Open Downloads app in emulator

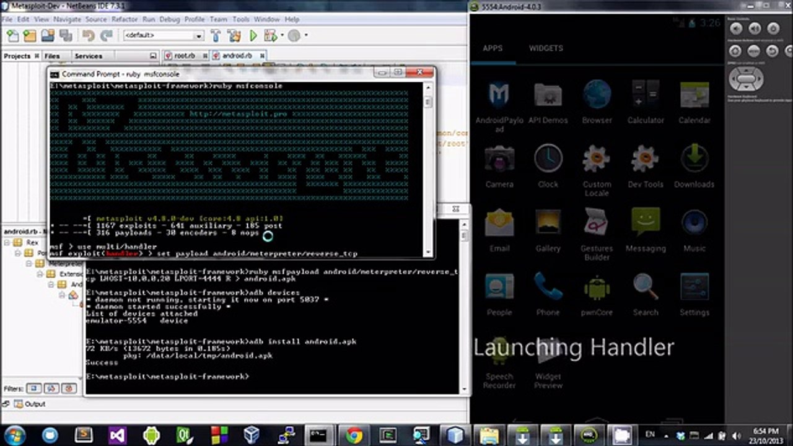694,167
